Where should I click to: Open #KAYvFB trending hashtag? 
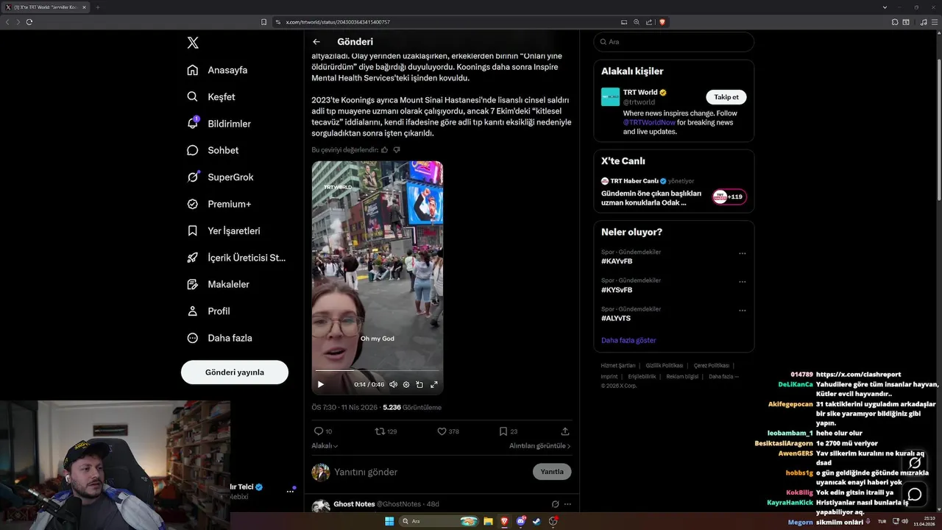point(617,261)
